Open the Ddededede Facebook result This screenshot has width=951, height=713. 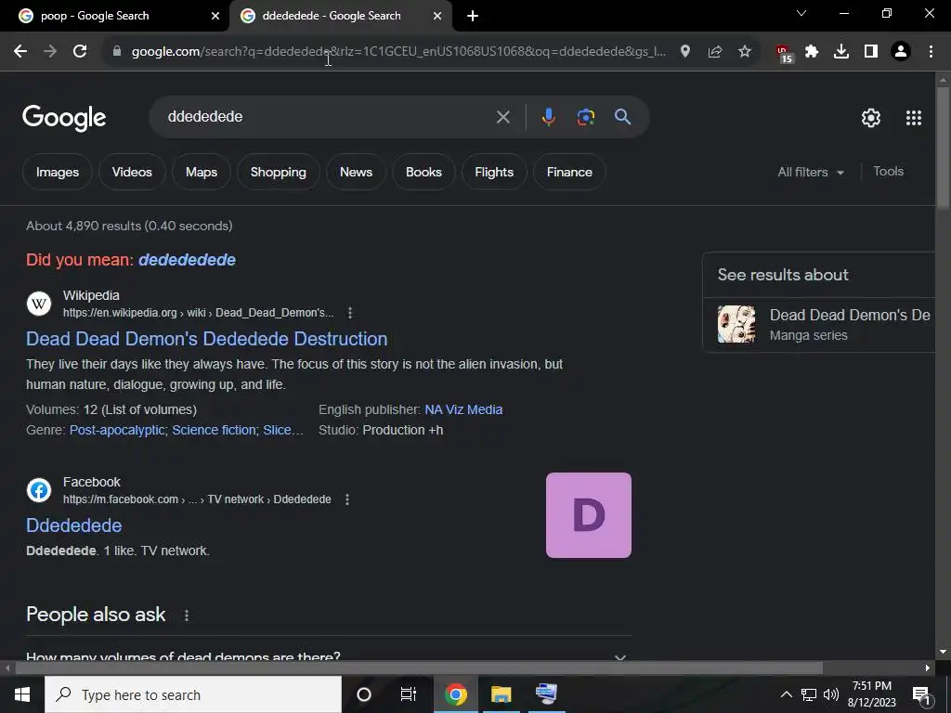coord(74,525)
